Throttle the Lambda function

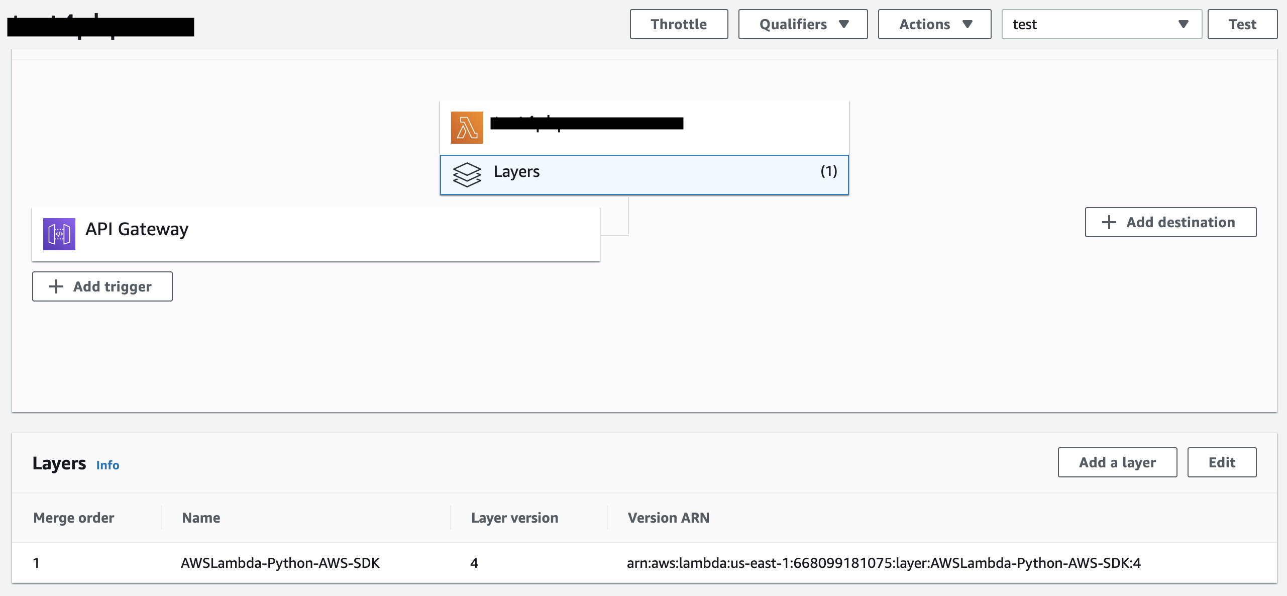tap(679, 24)
